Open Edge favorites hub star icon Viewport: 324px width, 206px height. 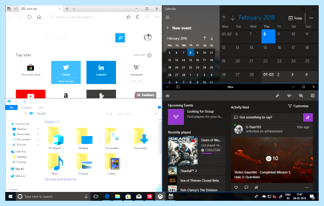click(129, 17)
